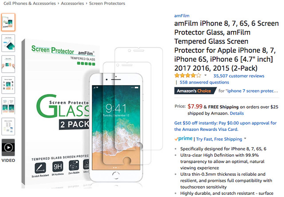Select the sixth product image thumbnail
The image size is (284, 197).
8,126
